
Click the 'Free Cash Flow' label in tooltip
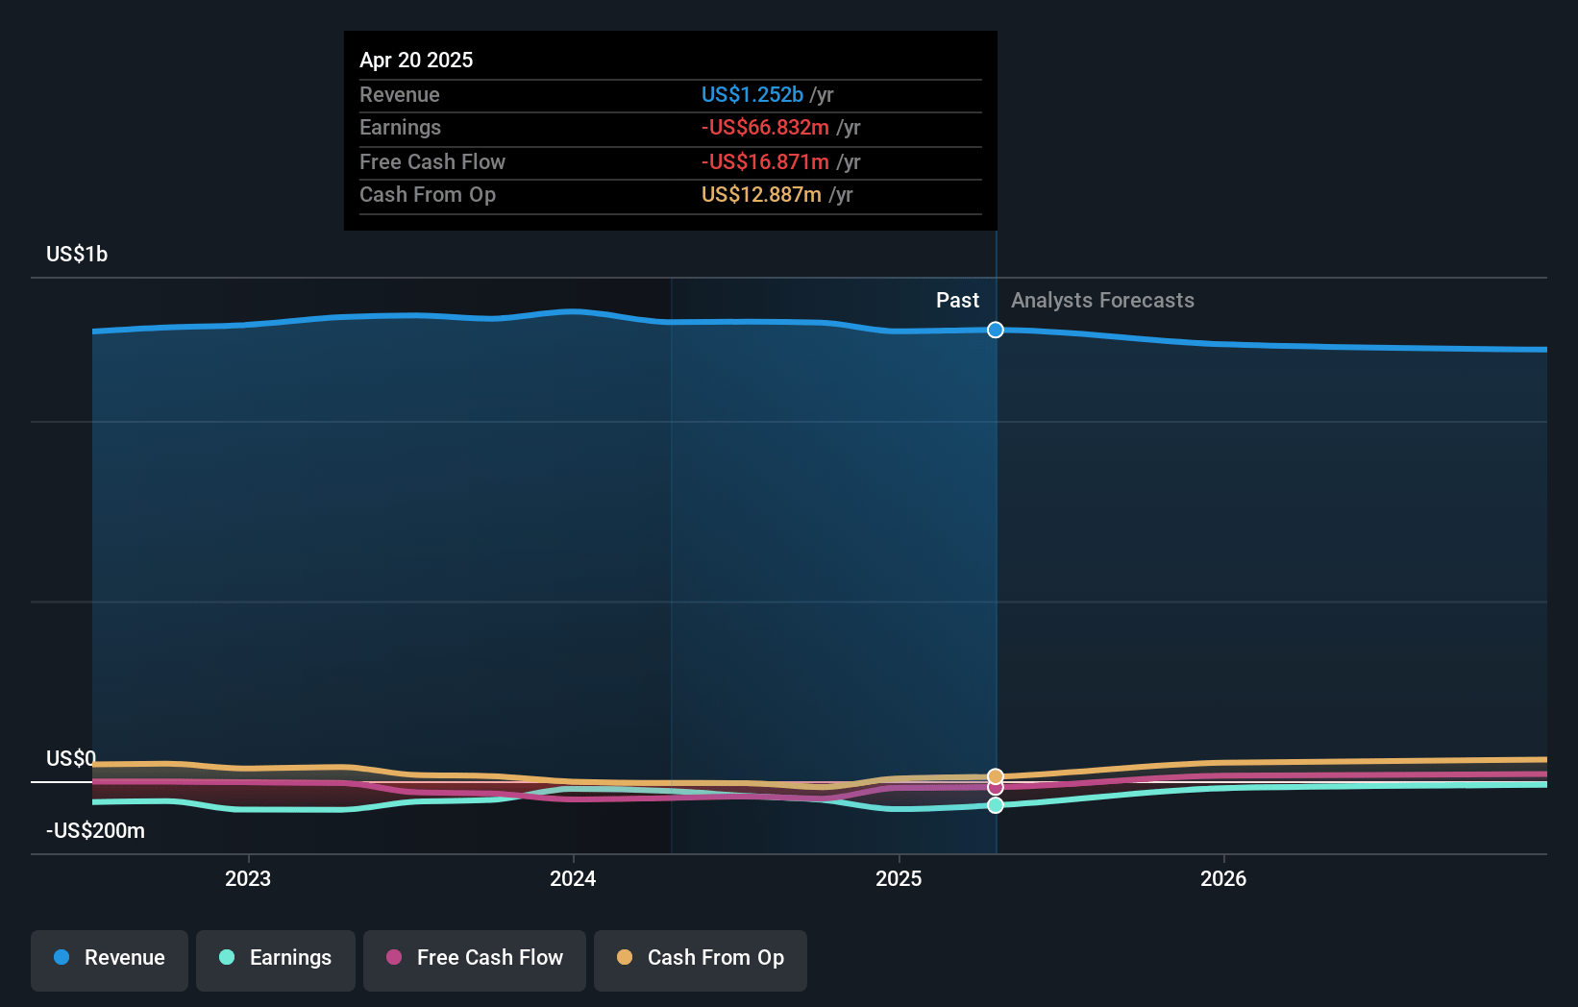coord(432,161)
